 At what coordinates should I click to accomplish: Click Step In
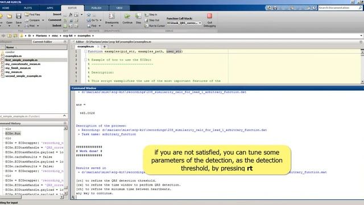[151, 14]
